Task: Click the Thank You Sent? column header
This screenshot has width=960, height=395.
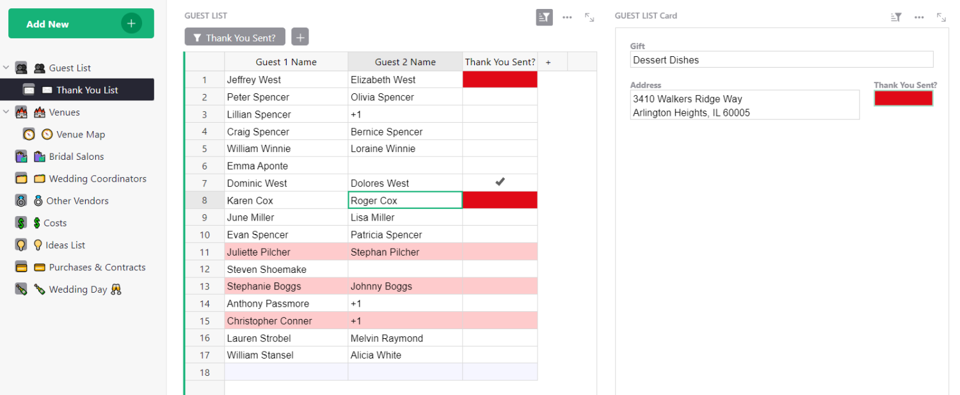Action: point(500,62)
